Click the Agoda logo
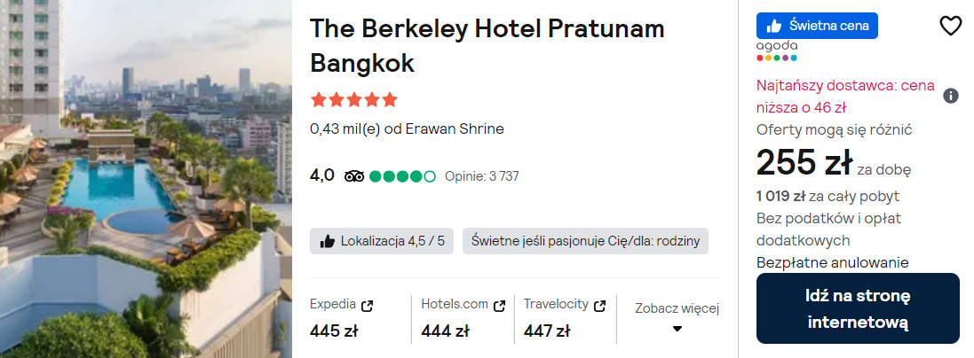Screen dimensions: 974x358 tap(777, 51)
